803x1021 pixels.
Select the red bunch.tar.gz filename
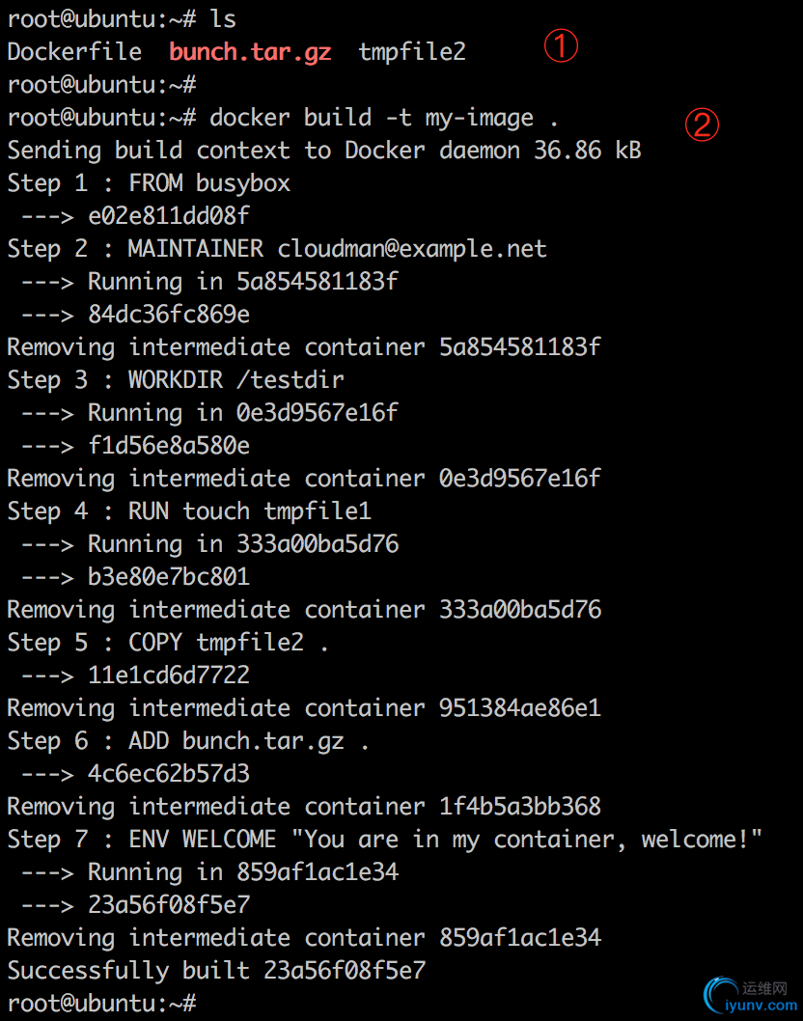[250, 52]
